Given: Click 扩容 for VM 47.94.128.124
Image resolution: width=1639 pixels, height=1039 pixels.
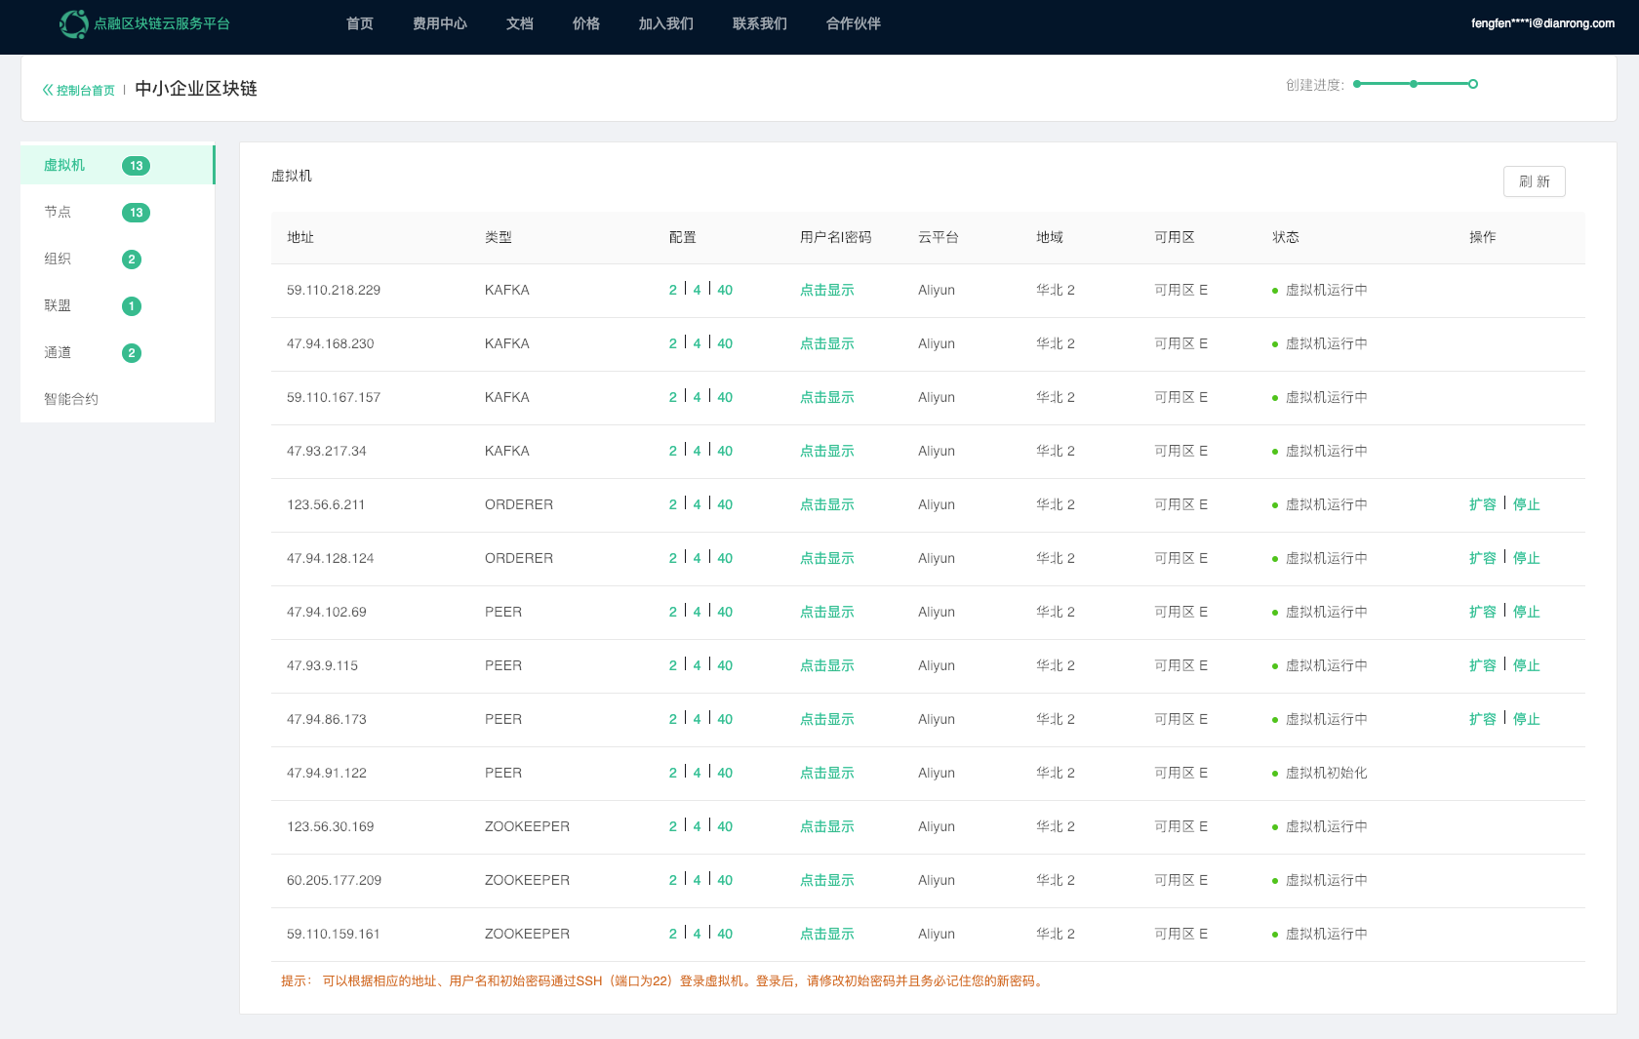Looking at the screenshot, I should coord(1483,558).
